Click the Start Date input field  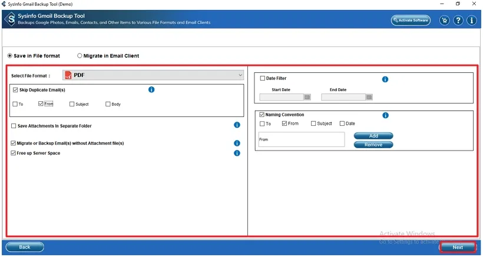(x=282, y=97)
